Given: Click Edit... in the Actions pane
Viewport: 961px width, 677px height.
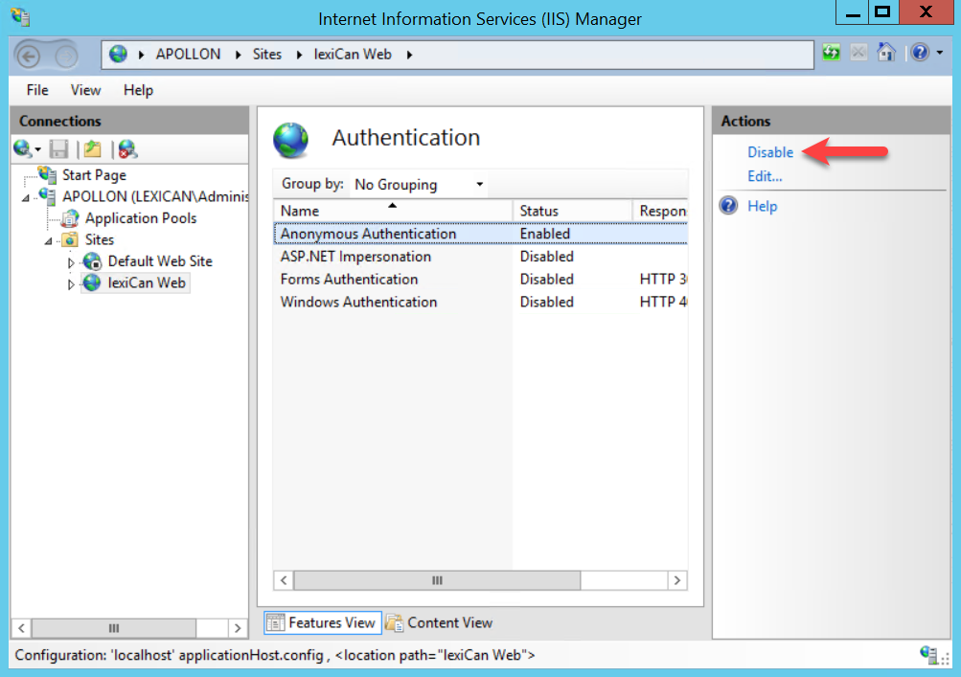Looking at the screenshot, I should 765,176.
